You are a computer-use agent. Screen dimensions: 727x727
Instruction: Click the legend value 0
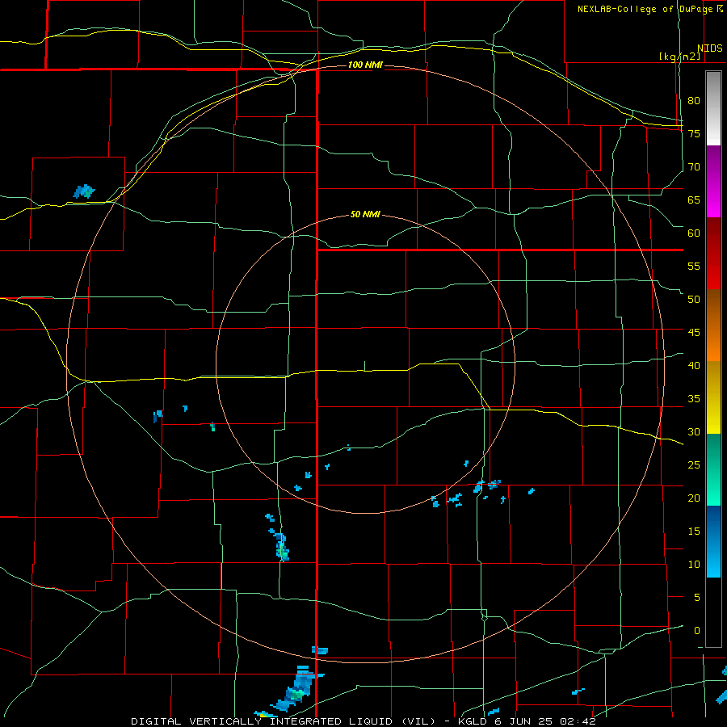point(697,631)
